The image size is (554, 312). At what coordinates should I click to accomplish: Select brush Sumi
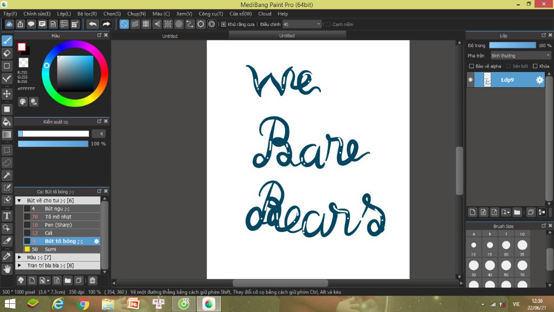[62, 249]
